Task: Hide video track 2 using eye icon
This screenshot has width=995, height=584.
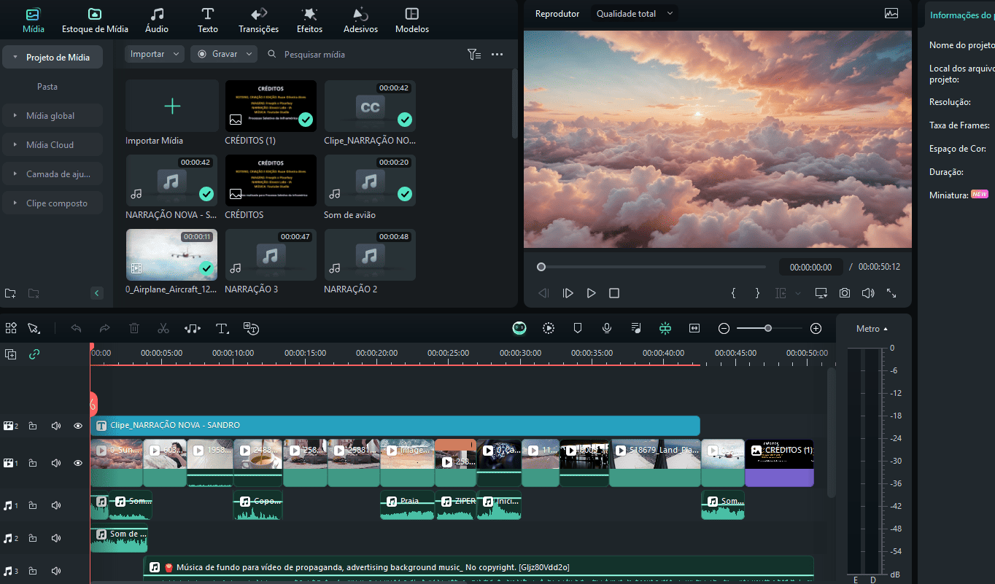Action: point(78,426)
